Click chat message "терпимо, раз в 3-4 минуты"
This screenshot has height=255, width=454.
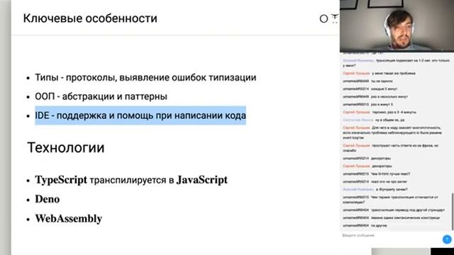(x=394, y=112)
